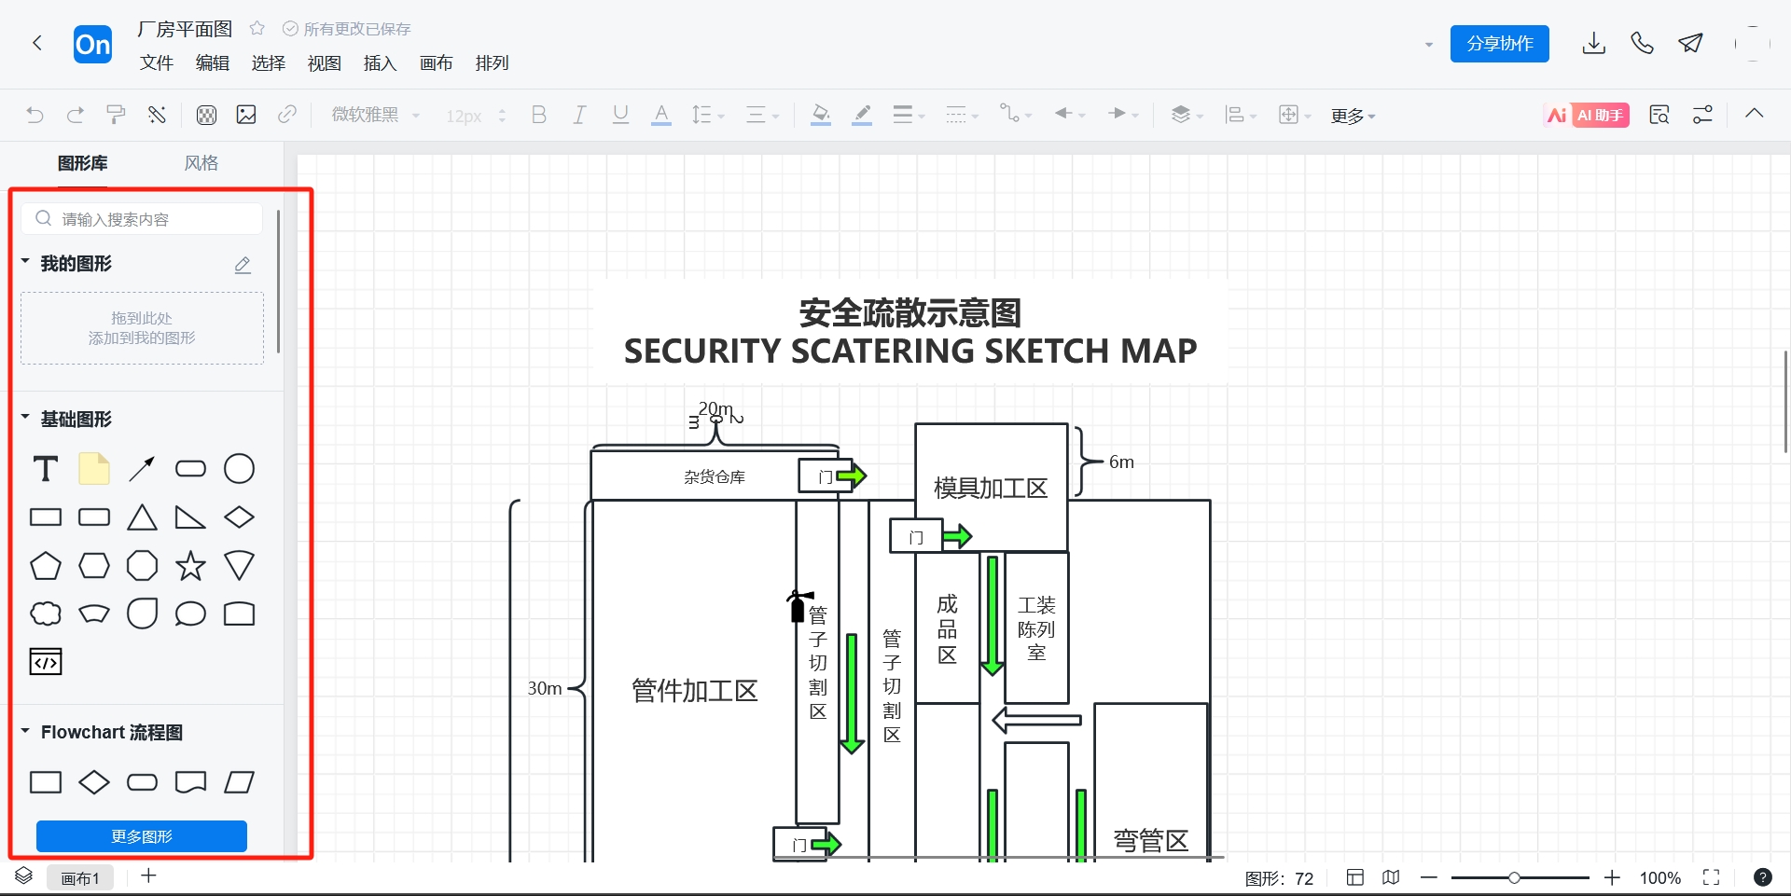Click the download icon
The height and width of the screenshot is (896, 1791).
click(x=1594, y=44)
